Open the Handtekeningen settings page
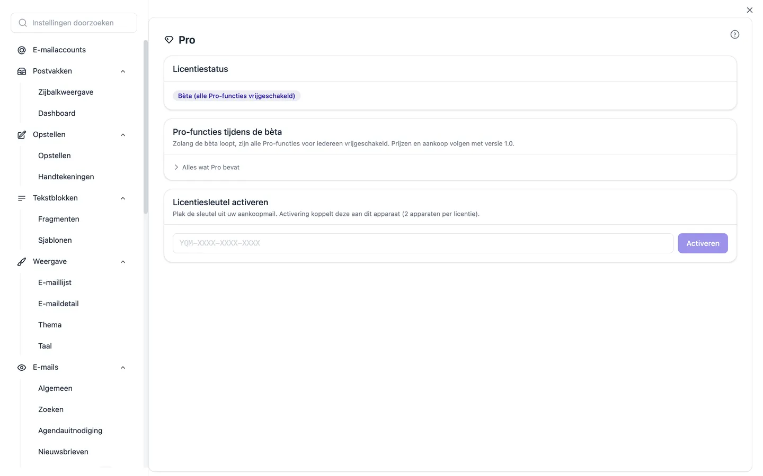Viewport: 763px width, 476px height. tap(66, 177)
